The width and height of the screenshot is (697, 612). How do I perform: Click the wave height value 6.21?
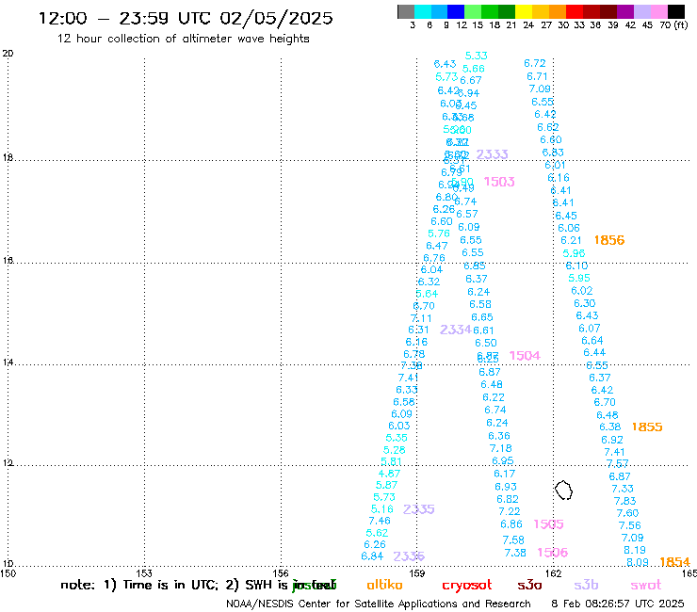571,240
